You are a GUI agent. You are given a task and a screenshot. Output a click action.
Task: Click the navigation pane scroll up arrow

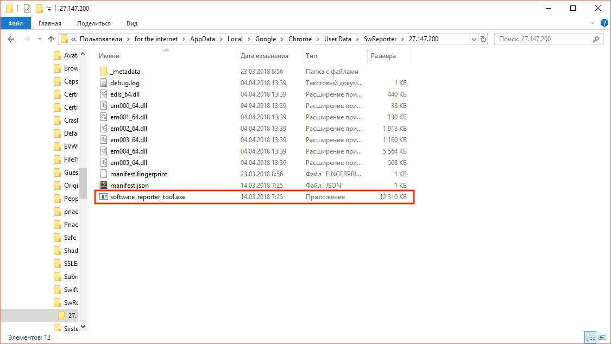(x=83, y=54)
